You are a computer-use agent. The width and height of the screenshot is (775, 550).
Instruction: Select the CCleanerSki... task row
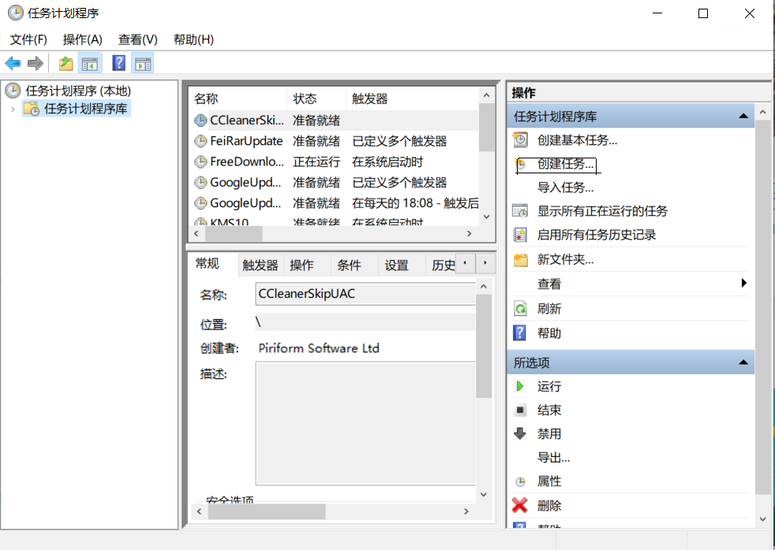(334, 121)
